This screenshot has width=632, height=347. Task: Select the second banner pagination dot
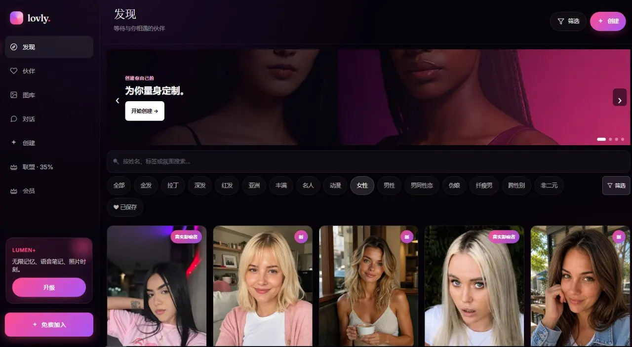(611, 139)
